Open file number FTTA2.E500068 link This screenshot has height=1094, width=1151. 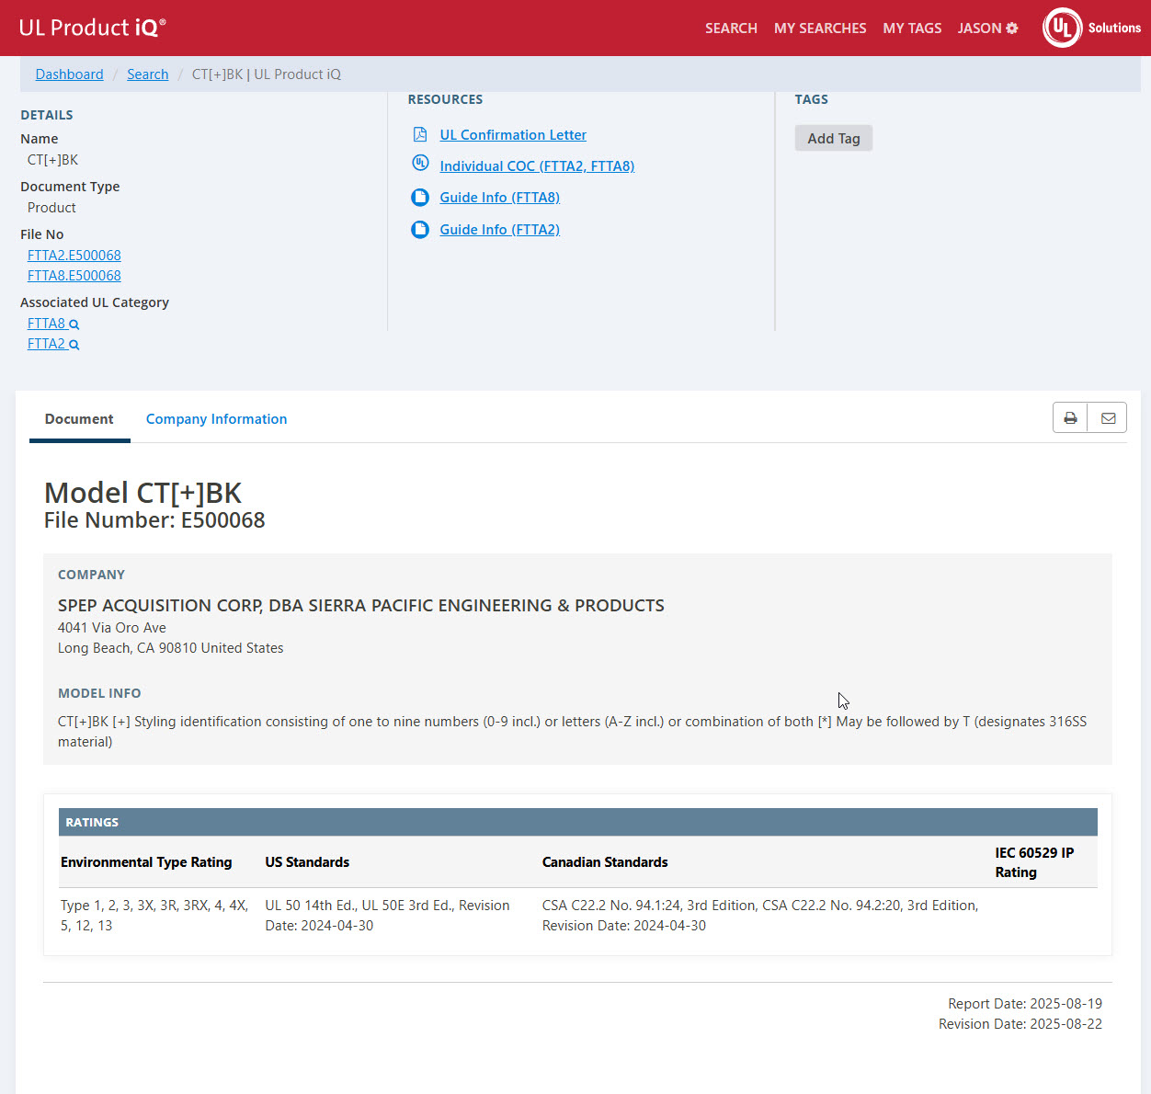pos(74,256)
